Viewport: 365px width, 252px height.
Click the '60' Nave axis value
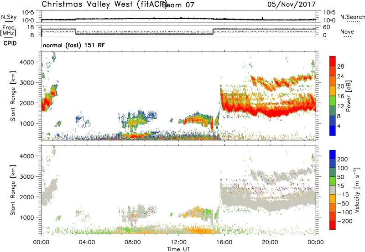pos(326,27)
